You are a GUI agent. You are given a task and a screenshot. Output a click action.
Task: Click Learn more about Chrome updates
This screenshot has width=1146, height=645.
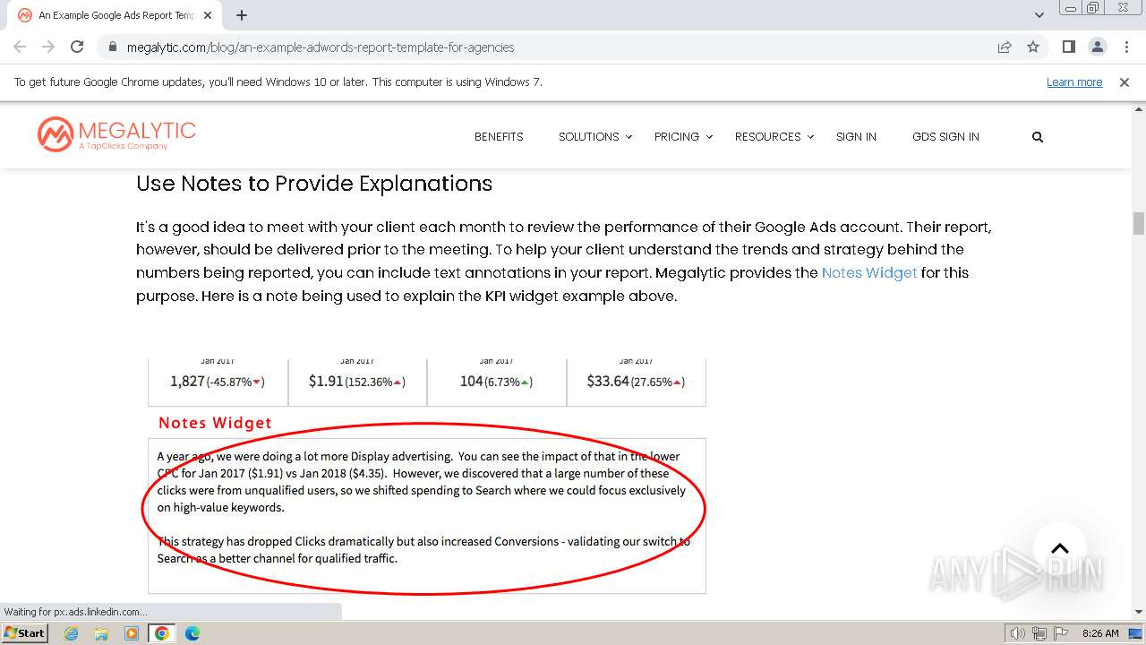pos(1074,82)
